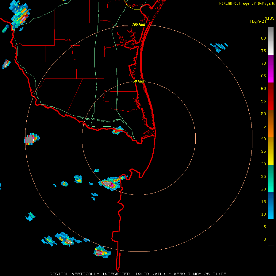Screen dimensions: 276x276
Task: Click the small storm cell on the Rio Grande border
Action: pyautogui.click(x=117, y=130)
